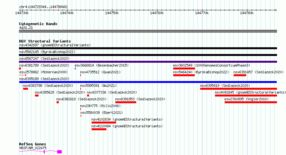Click nsv6391457 (Sedlazeck2020) label
The width and height of the screenshot is (286, 155).
(x=258, y=72)
